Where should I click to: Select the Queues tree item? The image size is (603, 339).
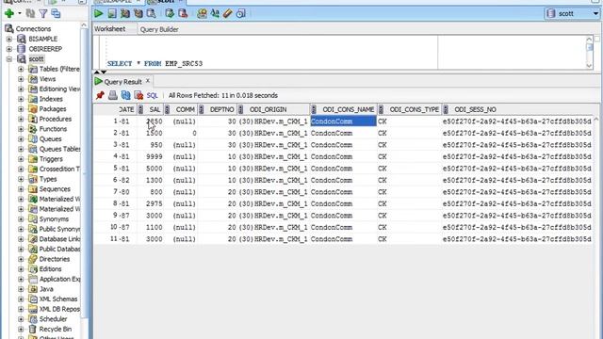click(x=50, y=138)
